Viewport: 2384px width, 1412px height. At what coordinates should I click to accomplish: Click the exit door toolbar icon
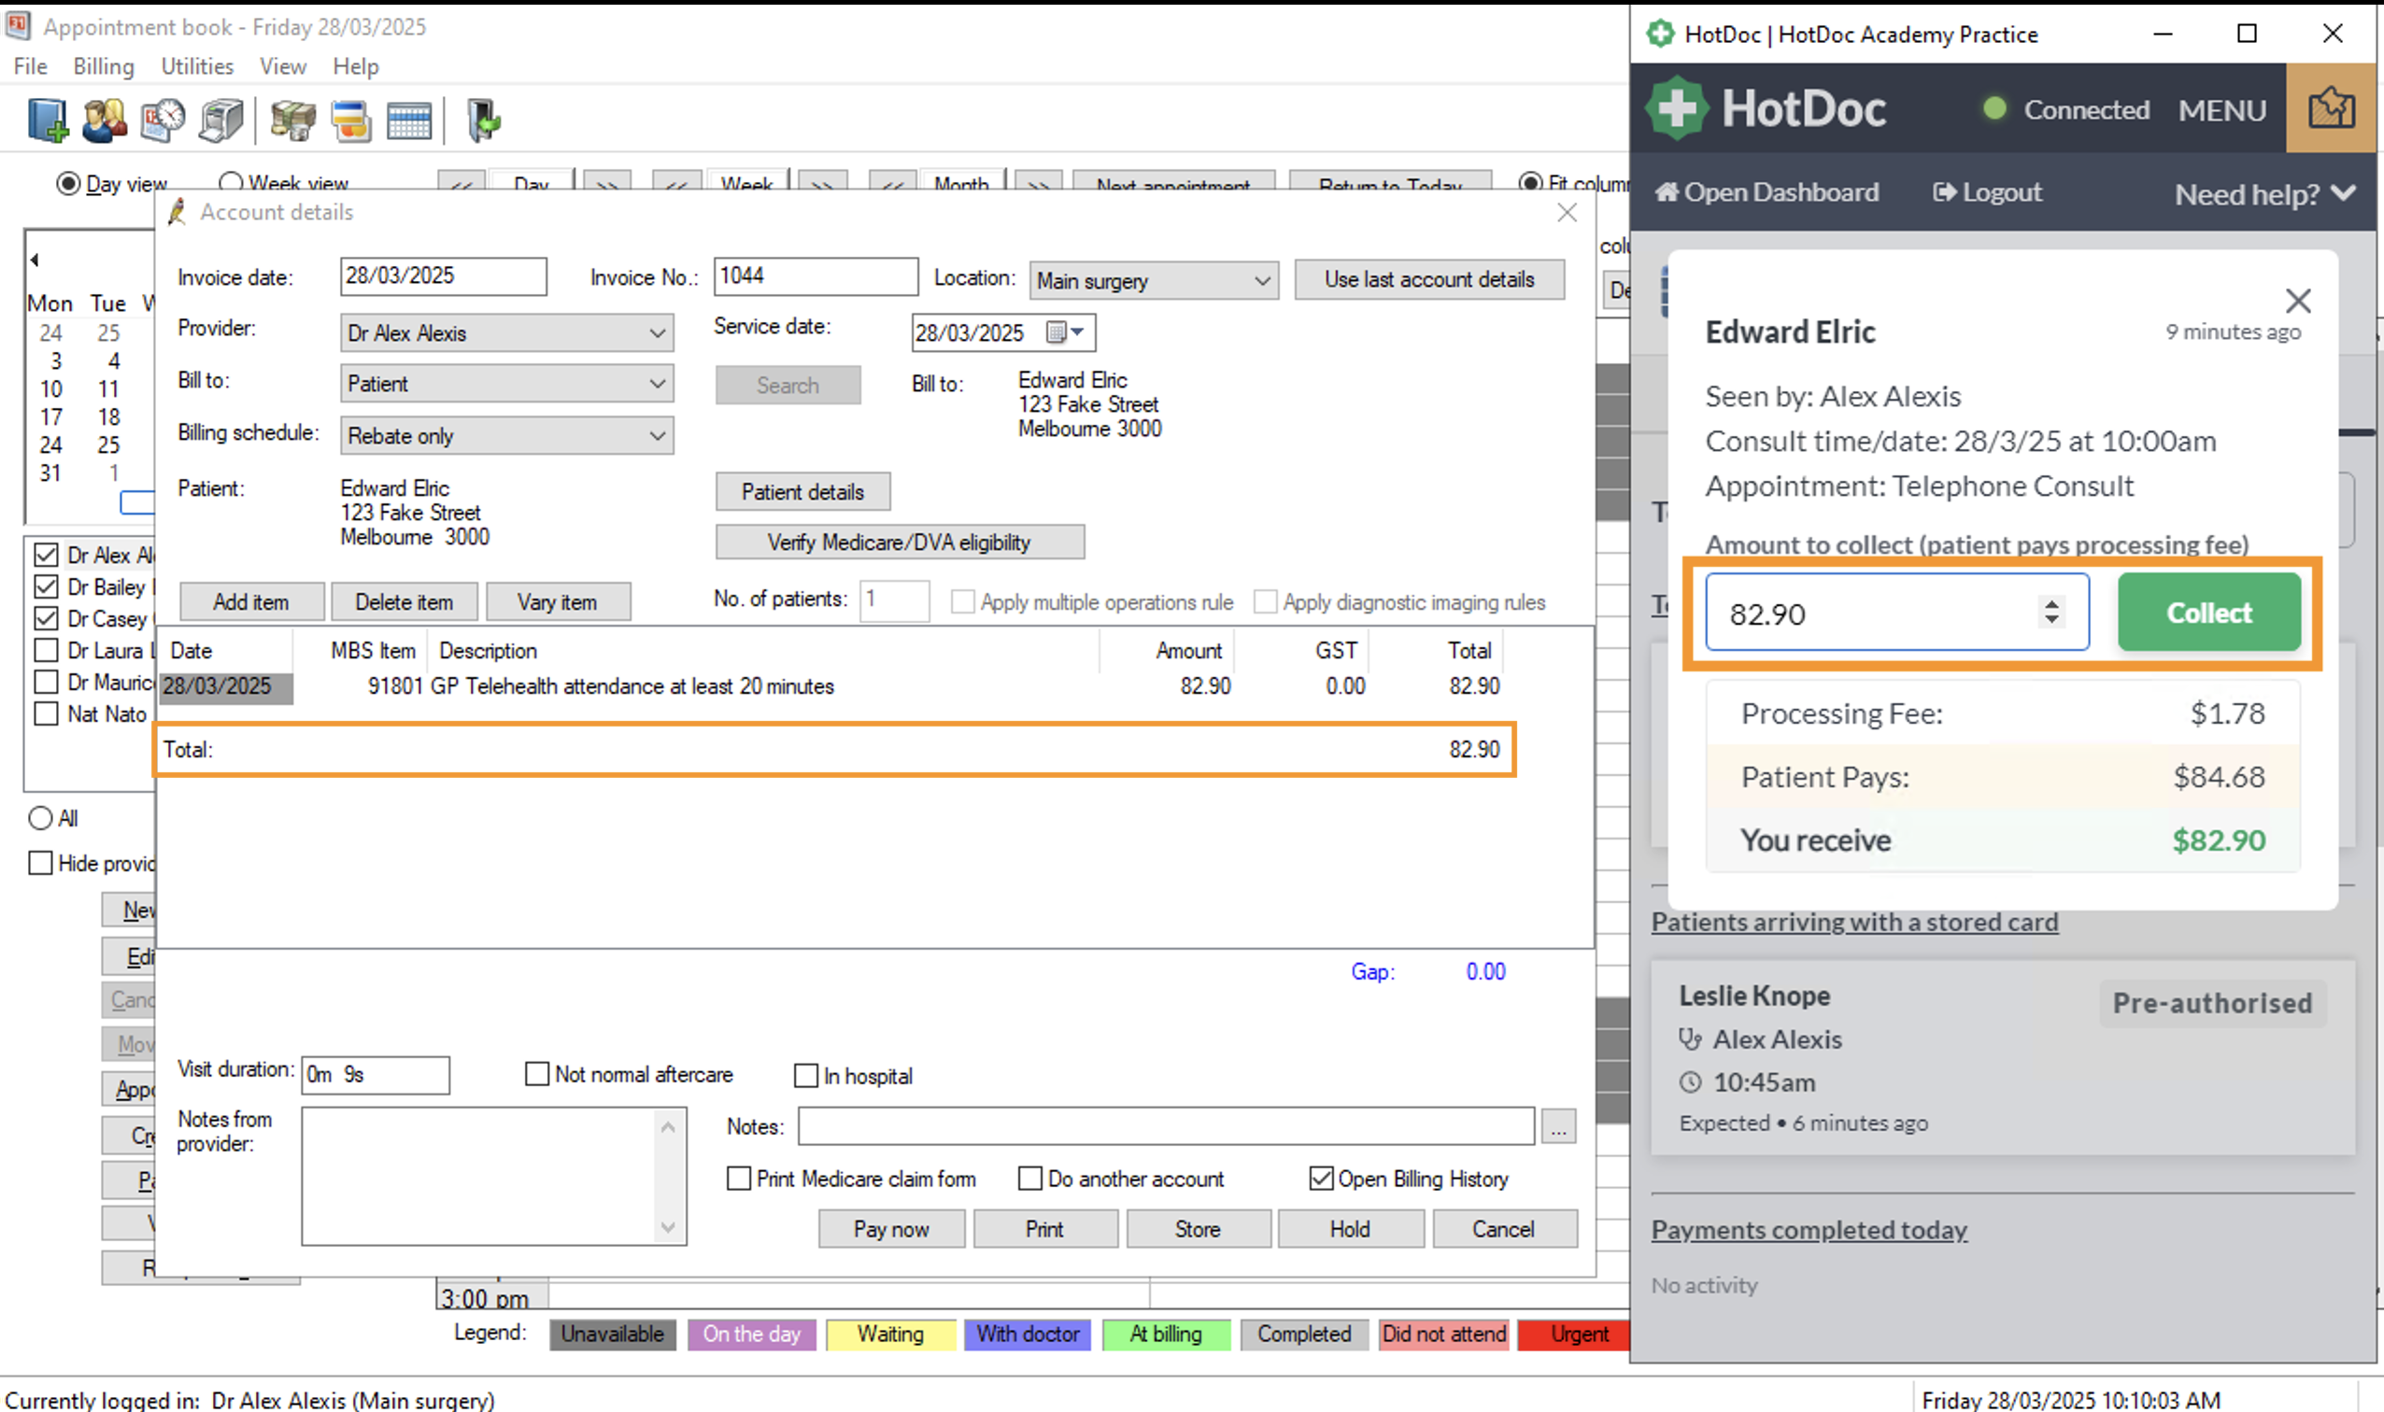pos(484,120)
